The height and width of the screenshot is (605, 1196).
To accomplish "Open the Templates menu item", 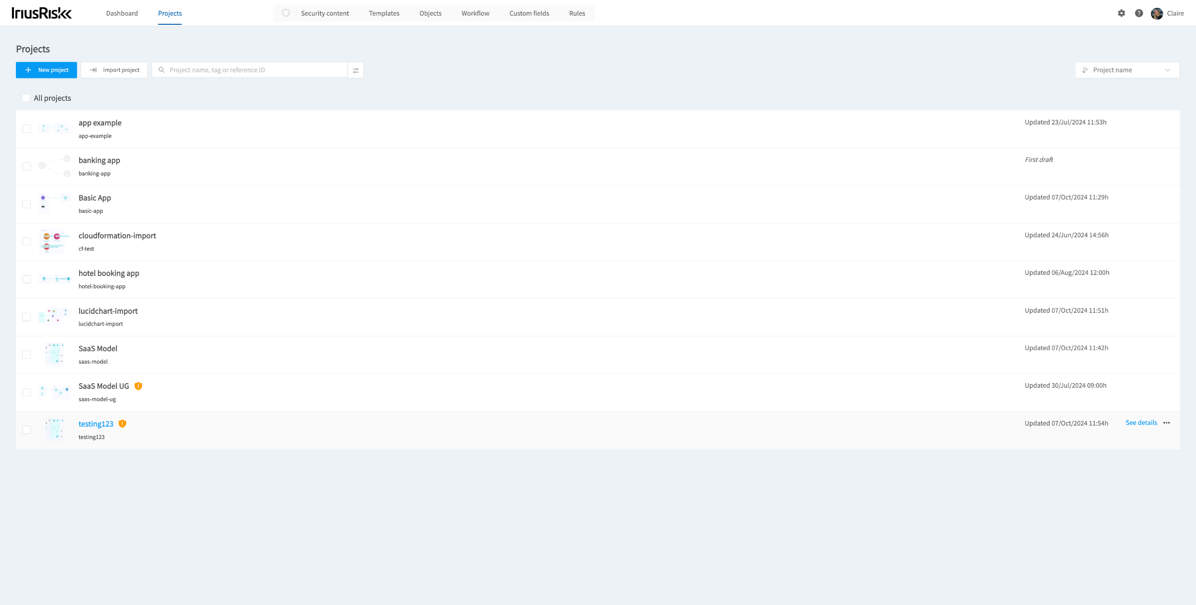I will coord(384,13).
